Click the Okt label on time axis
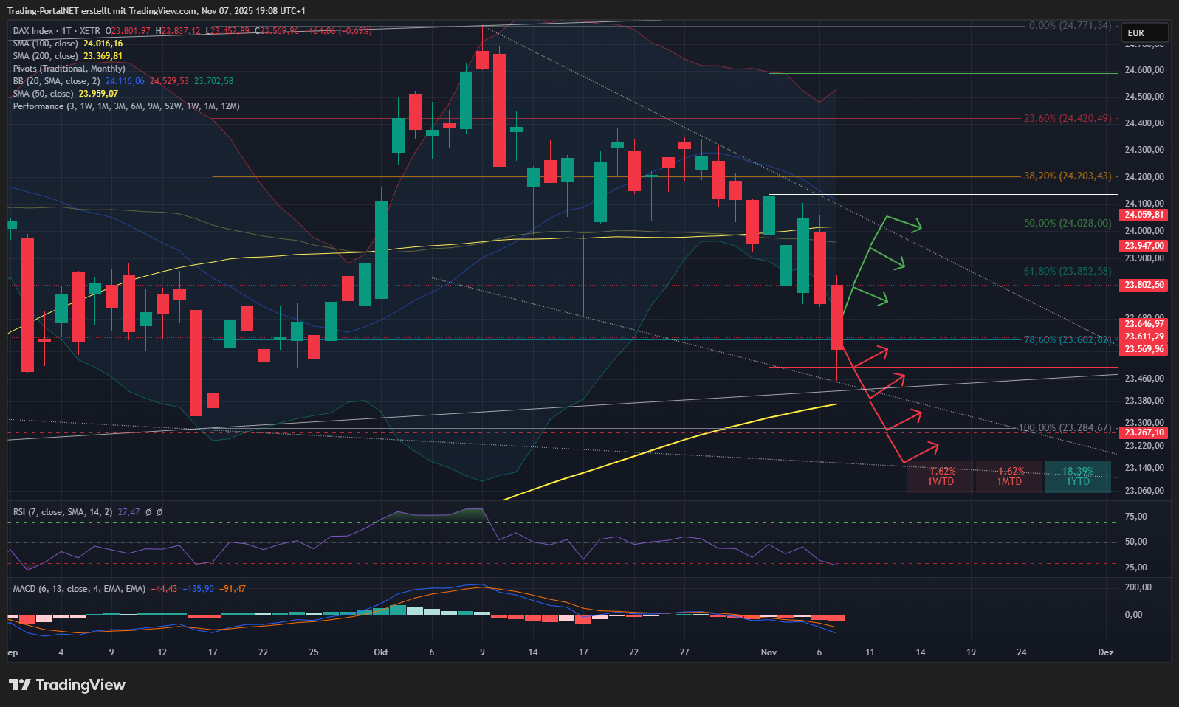Screen dimensions: 1179x707 (x=381, y=652)
